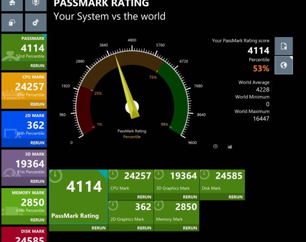This screenshot has height=242, width=306.
Task: Click the save results document icon
Action: pyautogui.click(x=283, y=46)
